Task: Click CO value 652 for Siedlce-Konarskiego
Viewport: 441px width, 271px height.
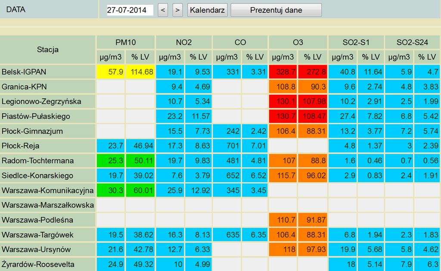Action: [x=227, y=176]
